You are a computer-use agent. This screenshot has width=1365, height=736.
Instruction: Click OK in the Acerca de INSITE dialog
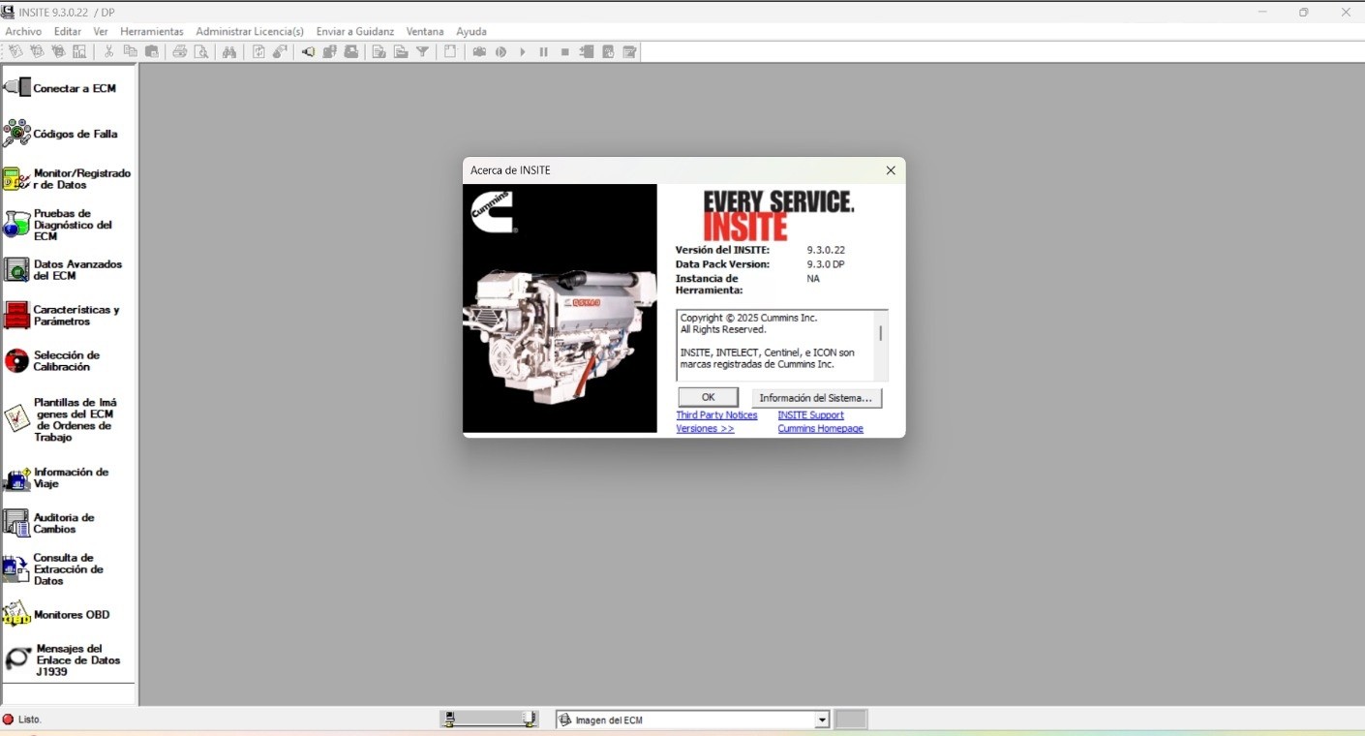[708, 397]
